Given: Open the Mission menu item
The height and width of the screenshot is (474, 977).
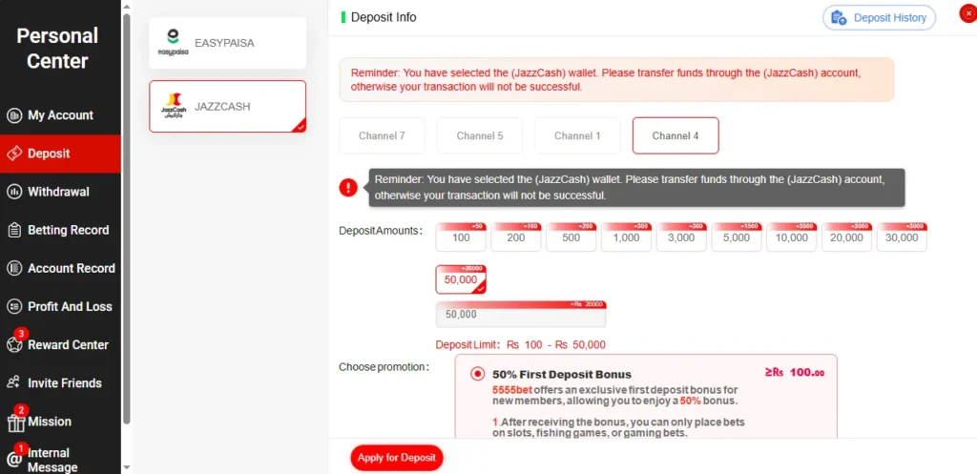Looking at the screenshot, I should [60, 421].
